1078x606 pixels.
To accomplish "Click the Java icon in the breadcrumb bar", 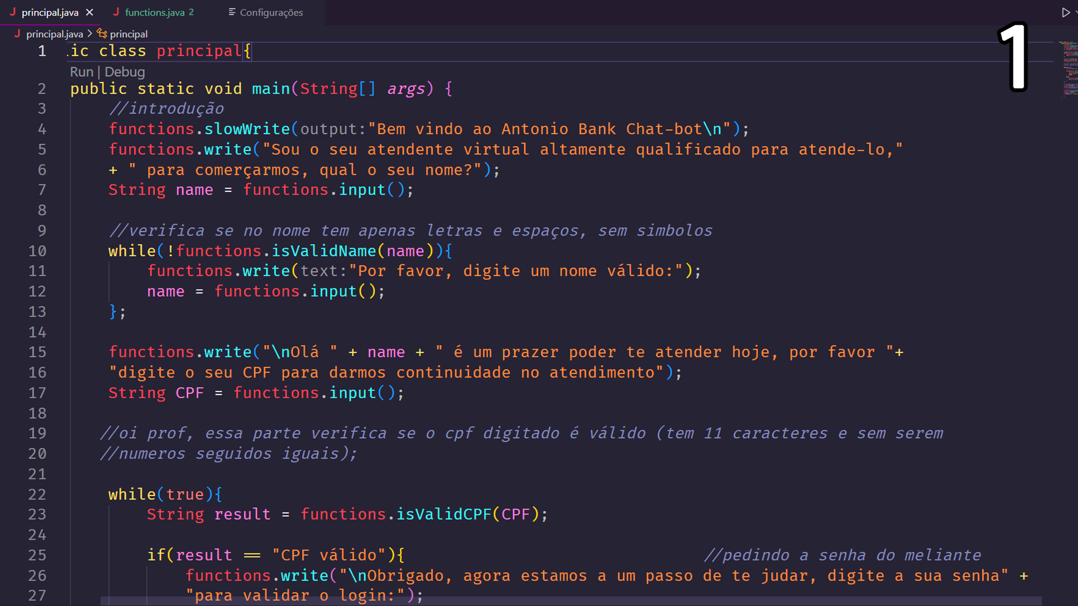I will click(x=17, y=34).
